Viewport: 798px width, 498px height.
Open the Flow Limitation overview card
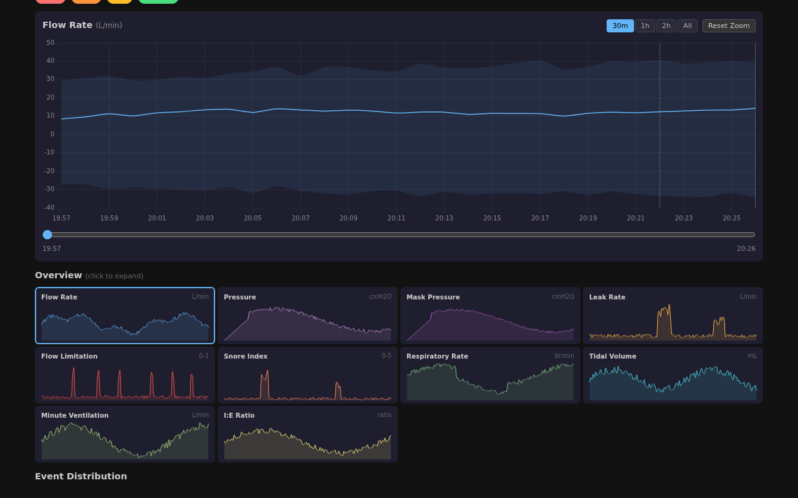tap(125, 375)
